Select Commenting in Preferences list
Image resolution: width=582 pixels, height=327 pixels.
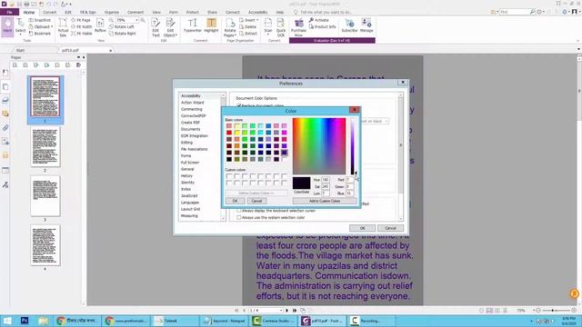192,109
